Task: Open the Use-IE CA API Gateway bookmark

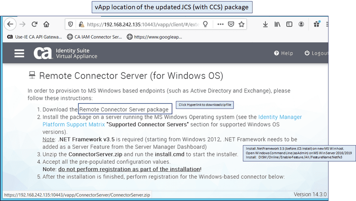Action: pyautogui.click(x=34, y=37)
